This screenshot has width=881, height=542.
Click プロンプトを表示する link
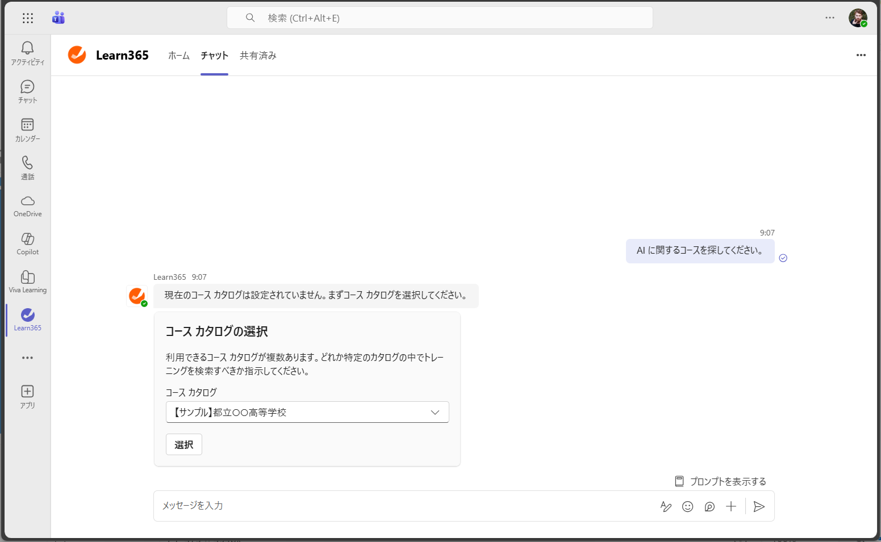720,481
